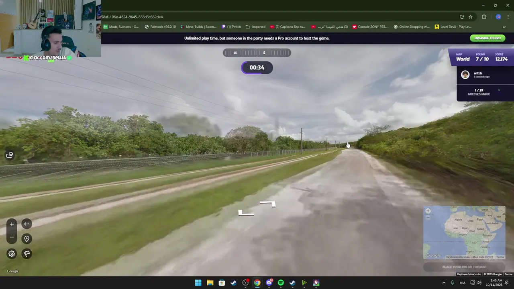
Task: Click the location pin button in game controls
Action: 27,239
